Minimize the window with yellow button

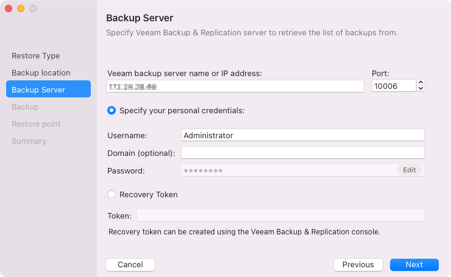[x=21, y=9]
